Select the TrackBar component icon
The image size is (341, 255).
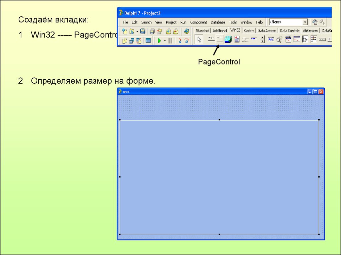point(245,40)
